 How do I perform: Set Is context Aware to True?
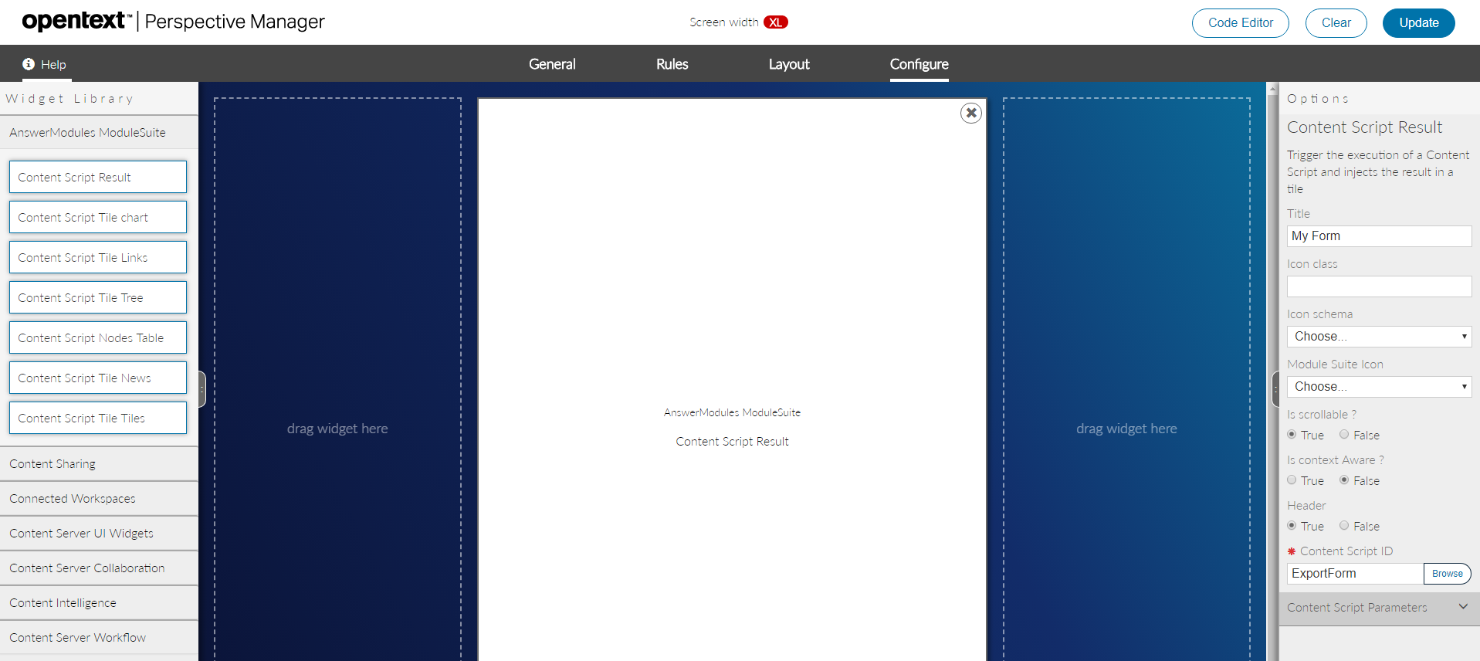(1292, 480)
